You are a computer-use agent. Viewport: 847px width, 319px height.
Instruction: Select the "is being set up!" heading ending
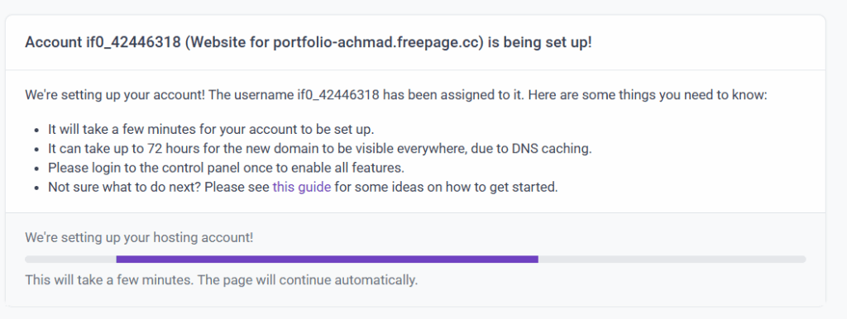[539, 43]
